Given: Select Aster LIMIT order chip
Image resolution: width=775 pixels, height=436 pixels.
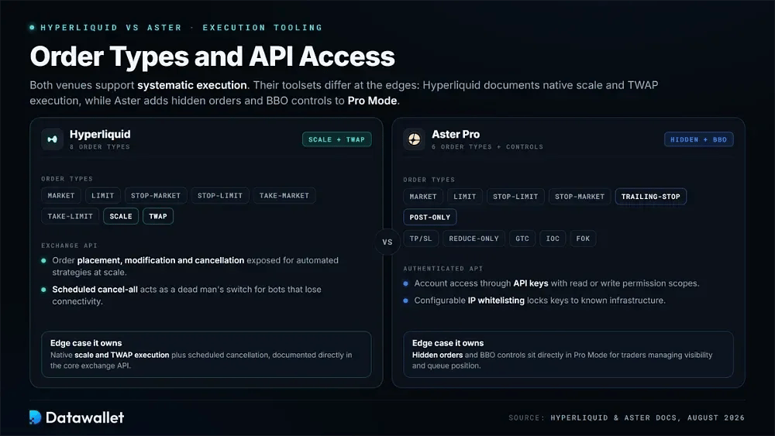Looking at the screenshot, I should pos(464,197).
